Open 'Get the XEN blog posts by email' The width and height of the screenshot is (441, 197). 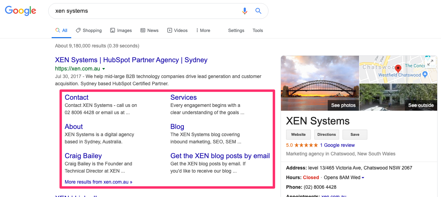(220, 156)
